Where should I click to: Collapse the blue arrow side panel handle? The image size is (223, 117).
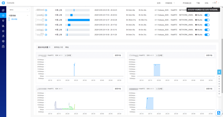coord(219,72)
